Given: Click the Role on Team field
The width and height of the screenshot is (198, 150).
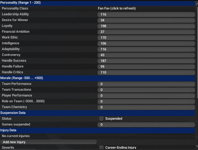Looking at the screenshot, I should click(x=146, y=101).
